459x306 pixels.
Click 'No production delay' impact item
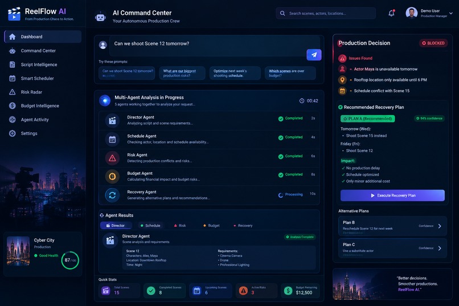click(363, 168)
